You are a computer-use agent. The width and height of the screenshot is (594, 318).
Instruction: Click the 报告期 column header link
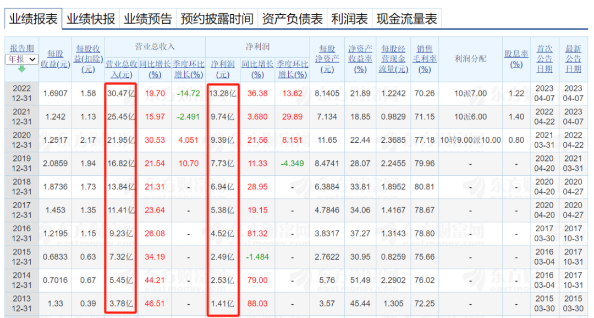click(x=22, y=48)
